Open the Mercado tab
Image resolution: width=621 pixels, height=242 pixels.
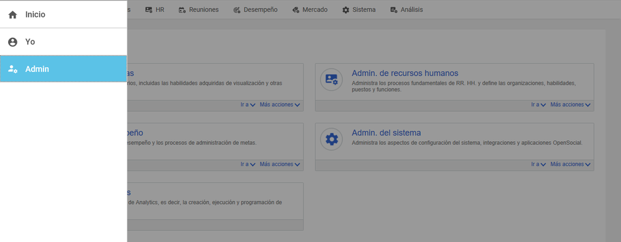click(310, 9)
